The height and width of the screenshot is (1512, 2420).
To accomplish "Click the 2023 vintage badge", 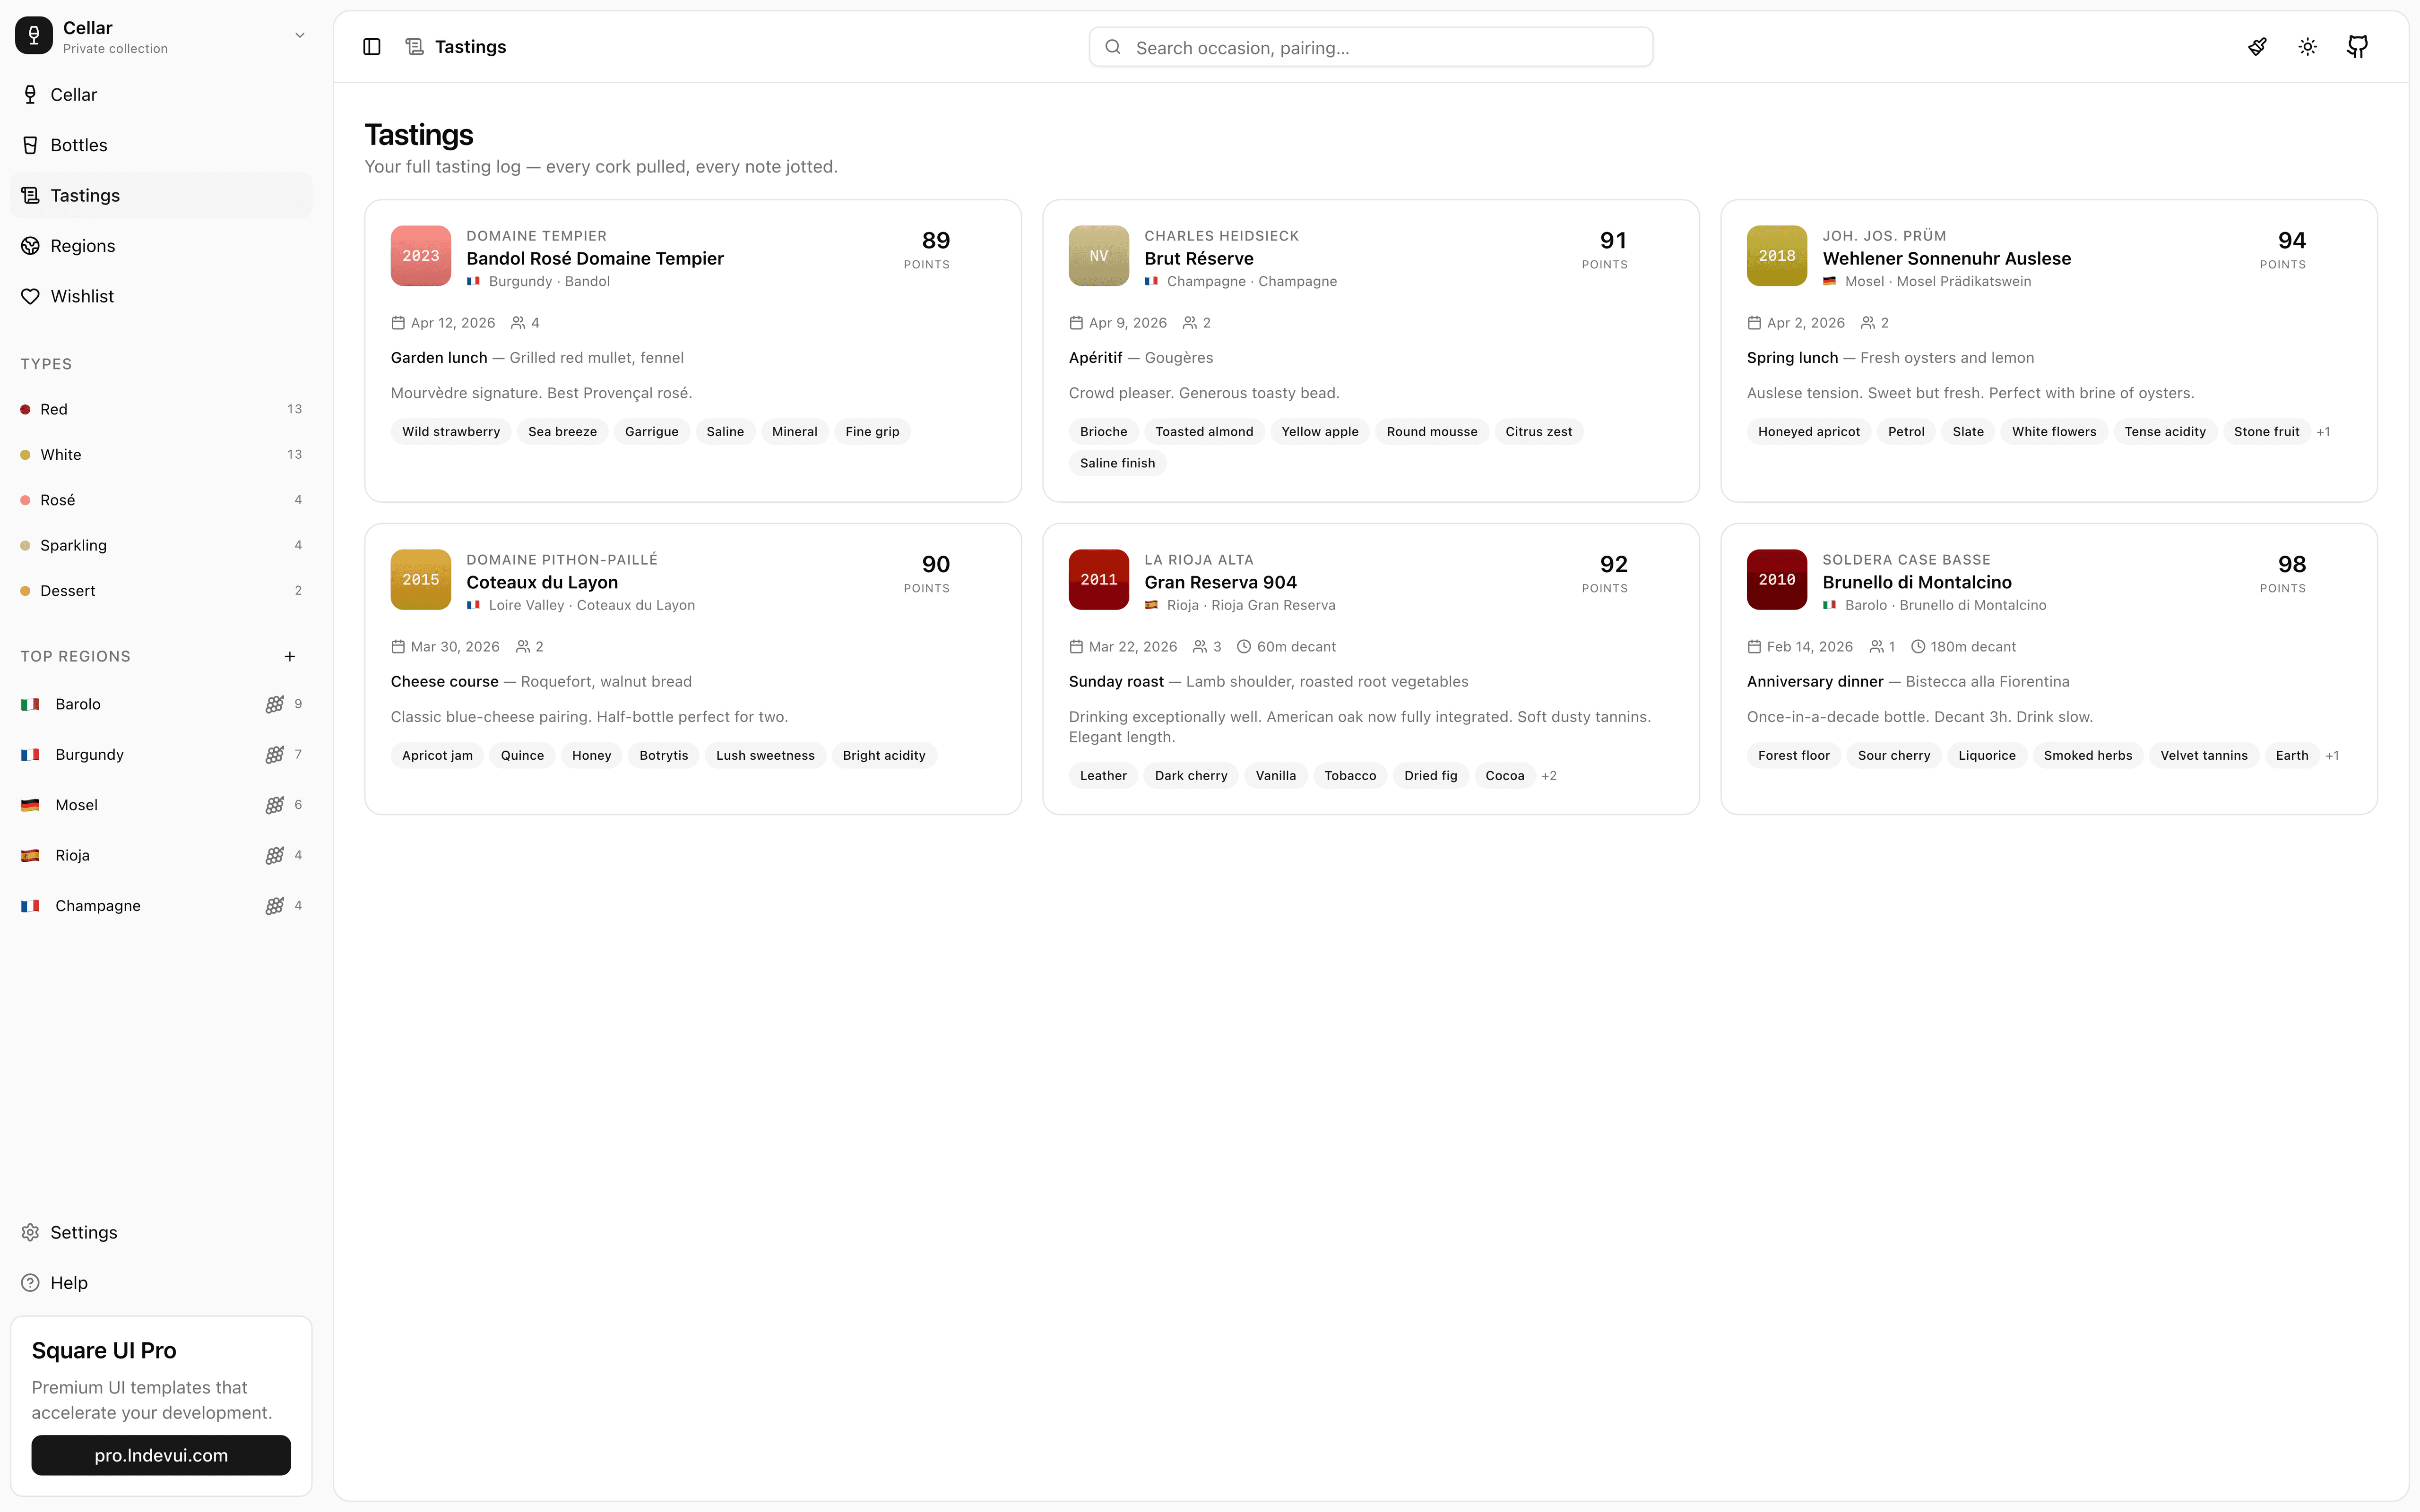I will coord(421,256).
